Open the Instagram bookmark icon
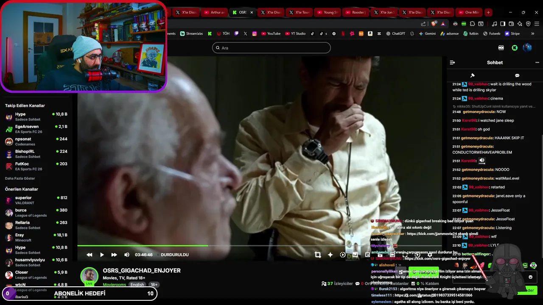 (x=255, y=33)
